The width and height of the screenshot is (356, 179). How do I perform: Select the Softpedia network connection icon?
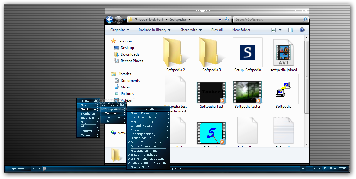[x=284, y=89]
